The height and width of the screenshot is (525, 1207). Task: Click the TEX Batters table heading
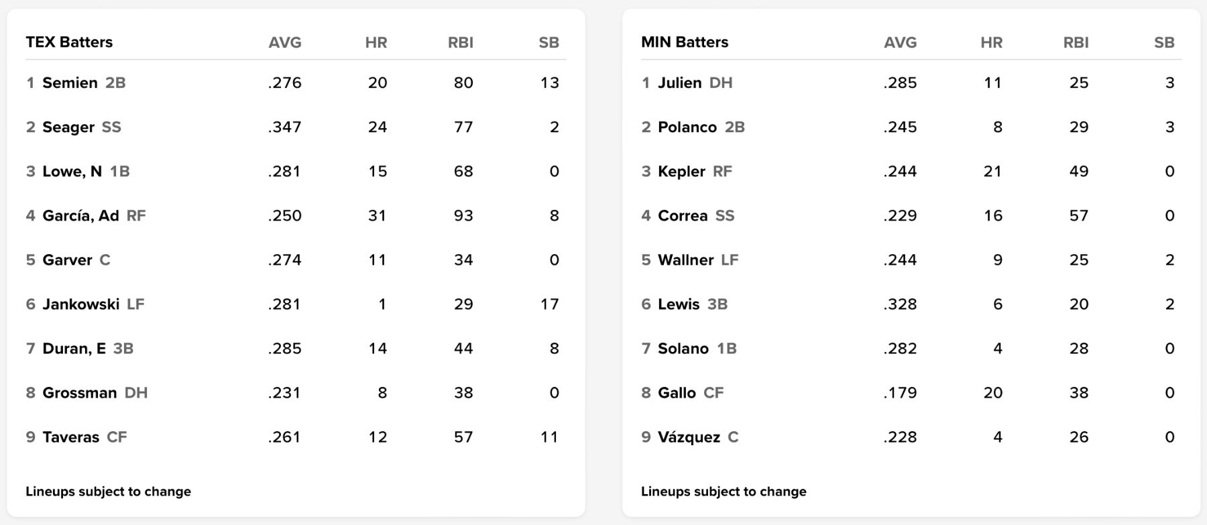click(x=69, y=42)
